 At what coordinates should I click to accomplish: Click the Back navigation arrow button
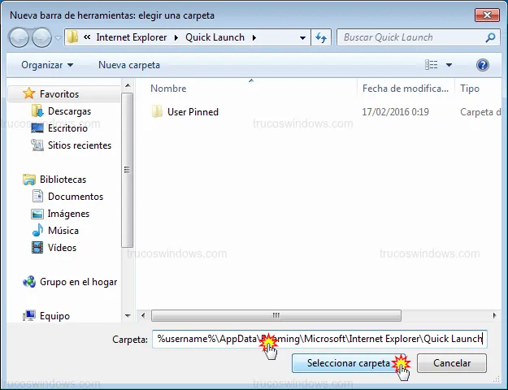[x=20, y=37]
